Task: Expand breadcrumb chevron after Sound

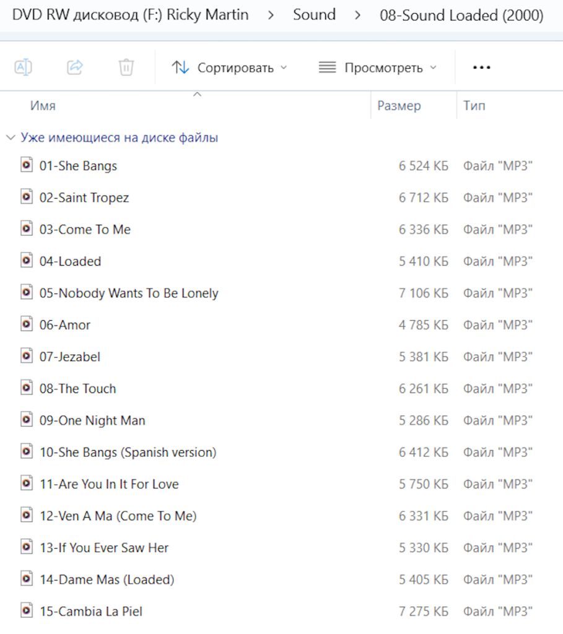Action: 357,15
